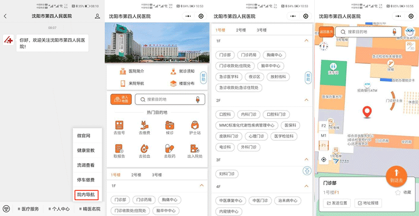The image size is (419, 216).
Task: Tap the hospital avatar beside the welcome message
Action: click(8, 40)
